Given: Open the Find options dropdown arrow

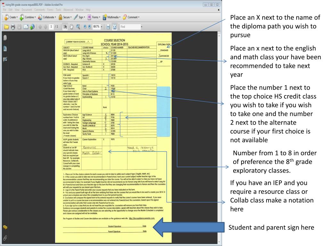Looking at the screenshot, I should pos(142,27).
